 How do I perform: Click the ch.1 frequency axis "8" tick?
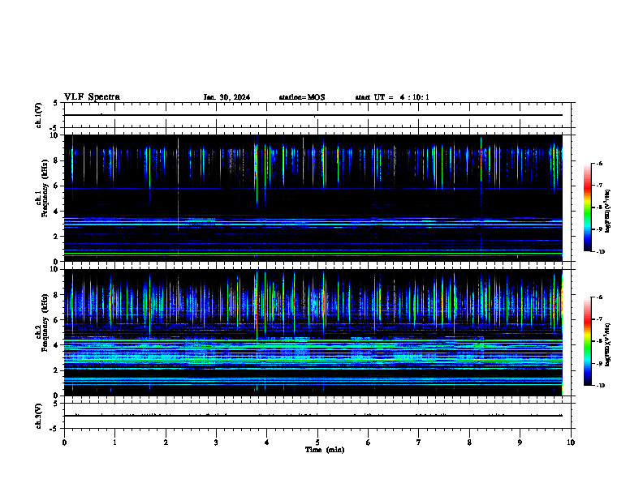coord(57,160)
